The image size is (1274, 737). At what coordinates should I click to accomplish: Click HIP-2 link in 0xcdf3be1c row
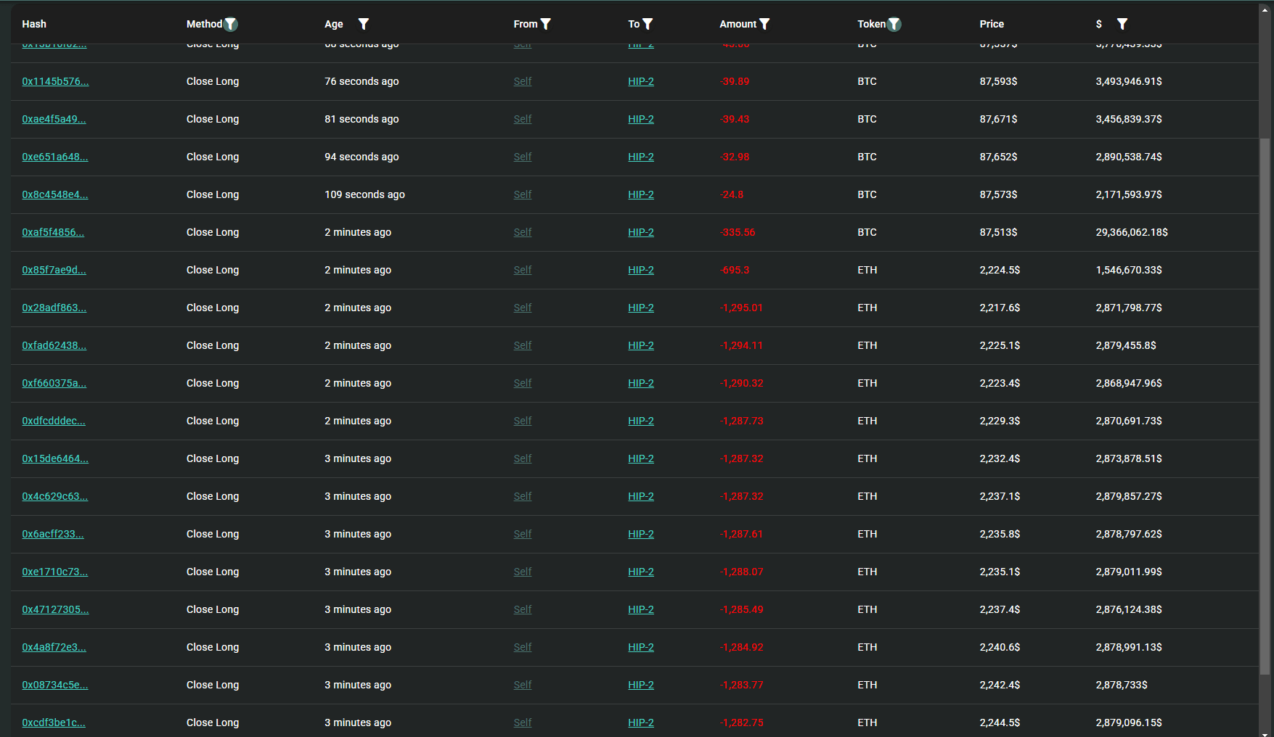point(641,722)
